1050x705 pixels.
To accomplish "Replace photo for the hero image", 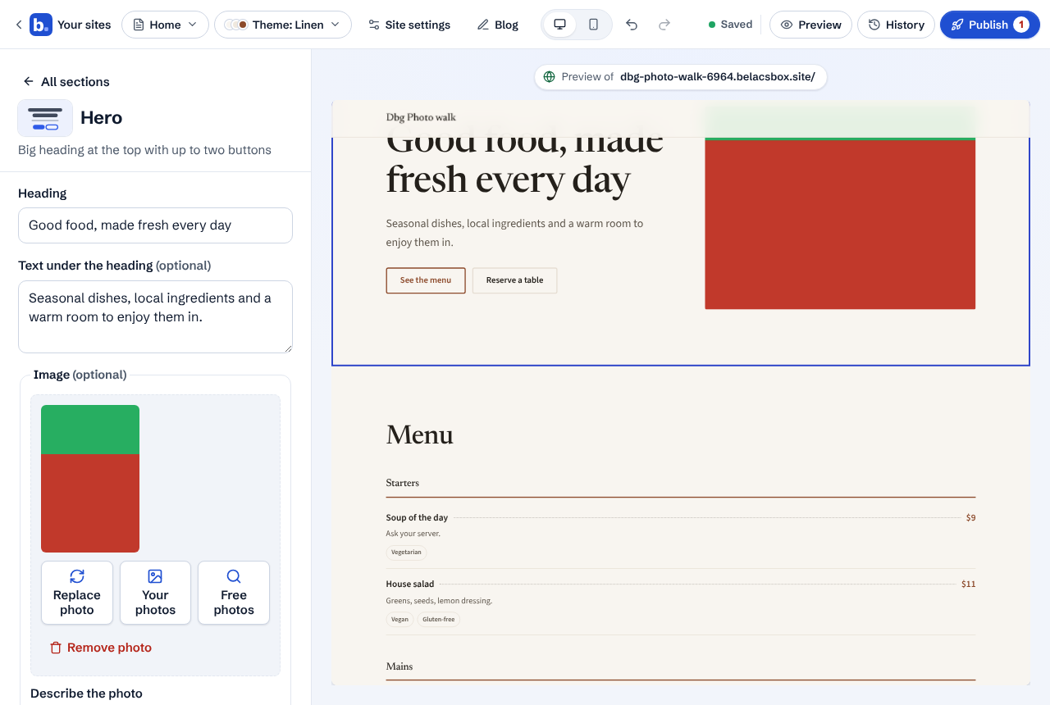I will coord(77,593).
